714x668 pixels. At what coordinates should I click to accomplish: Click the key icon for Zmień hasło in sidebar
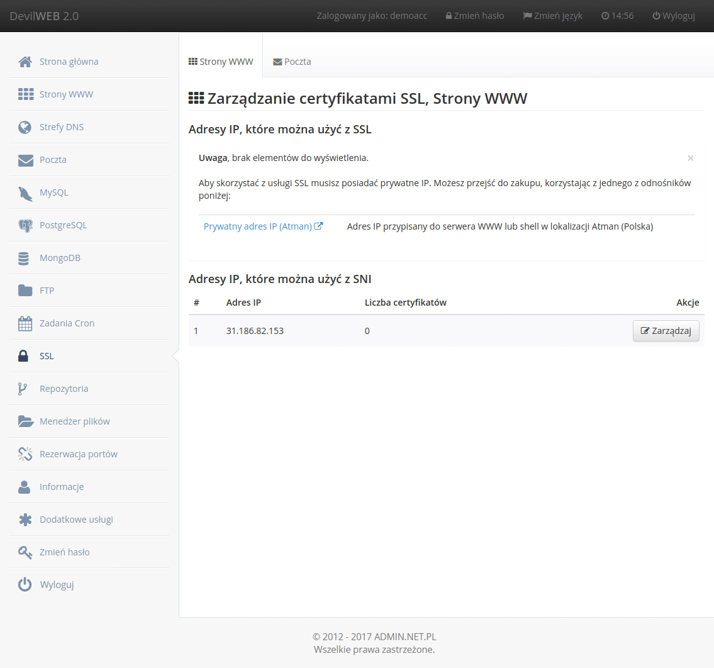pos(25,552)
